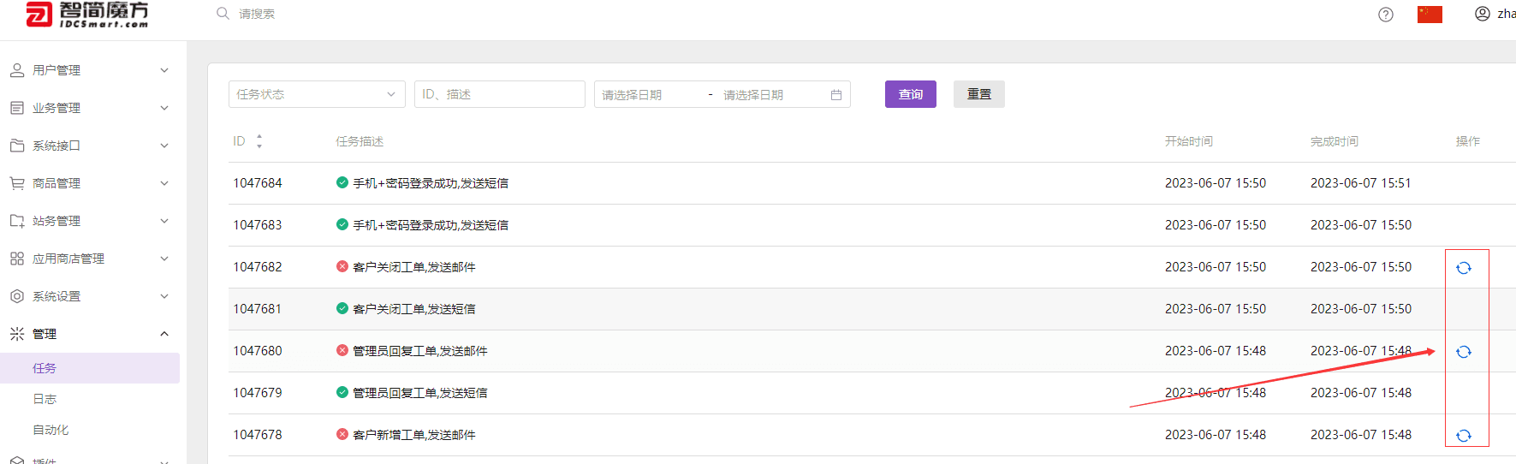Select the 任务 submenu item

[90, 368]
